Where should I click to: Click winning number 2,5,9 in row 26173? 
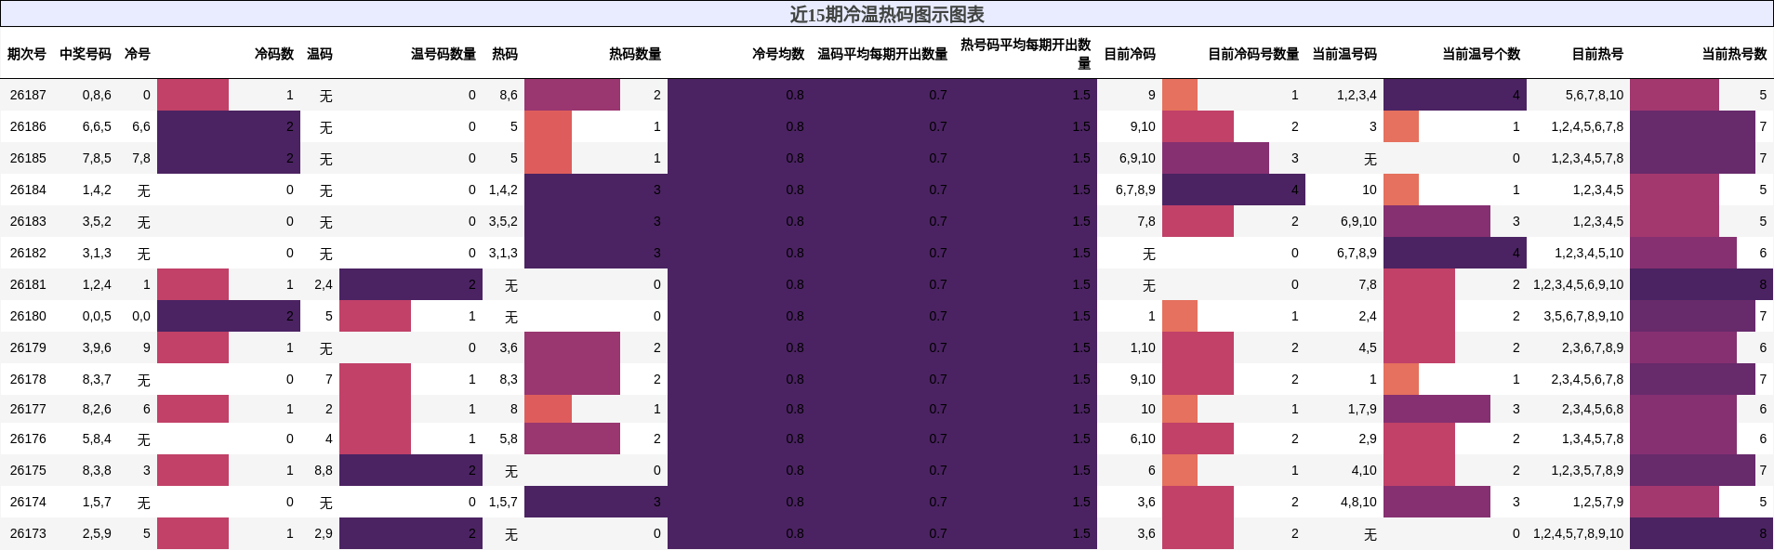pyautogui.click(x=97, y=533)
